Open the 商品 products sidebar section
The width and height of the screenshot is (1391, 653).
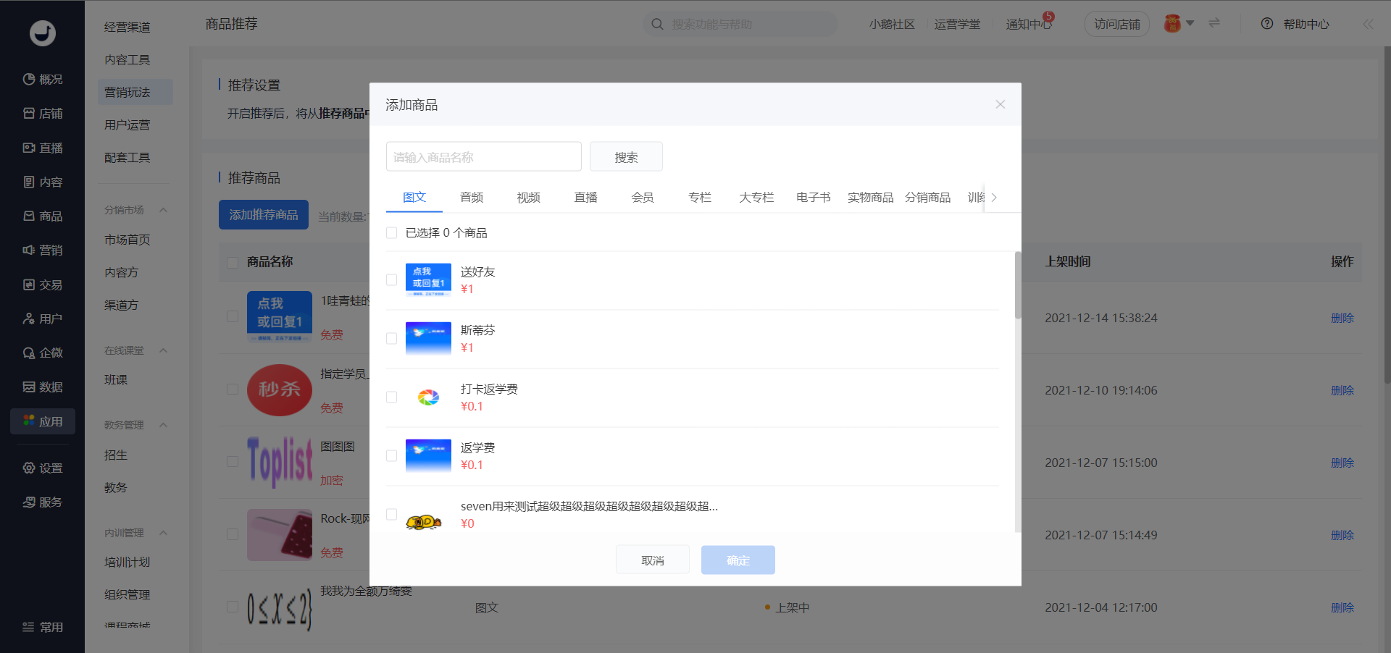(x=42, y=216)
